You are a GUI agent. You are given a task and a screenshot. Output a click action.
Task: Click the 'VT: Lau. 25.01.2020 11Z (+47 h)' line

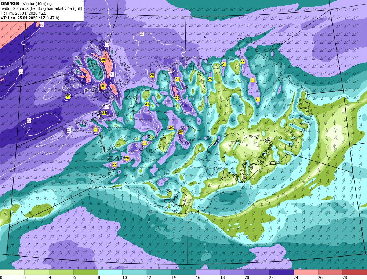[x=30, y=18]
